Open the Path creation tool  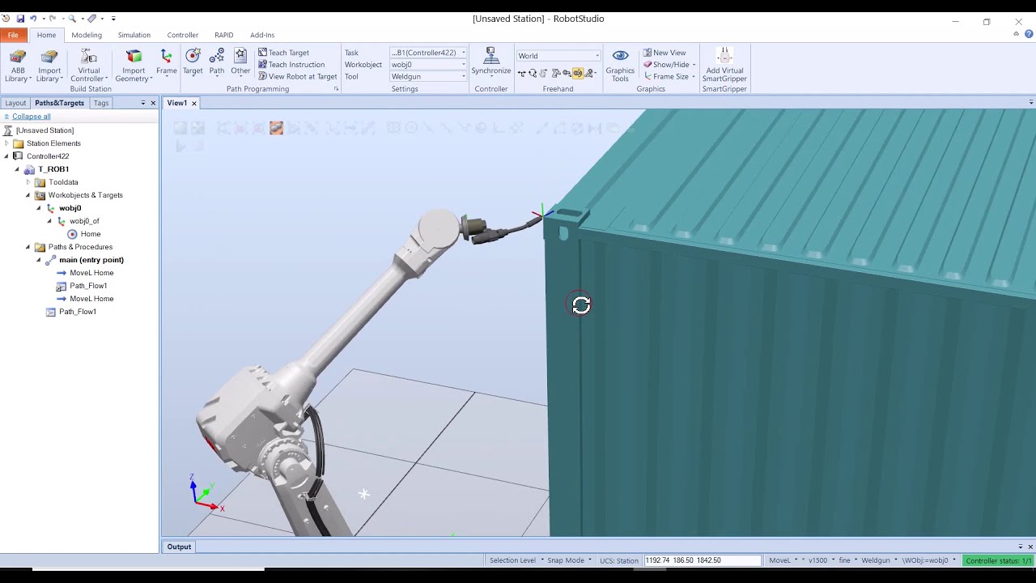click(217, 62)
